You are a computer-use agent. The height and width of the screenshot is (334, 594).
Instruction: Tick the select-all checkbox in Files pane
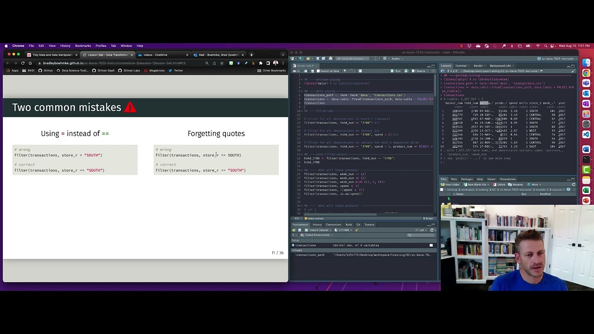[x=441, y=190]
